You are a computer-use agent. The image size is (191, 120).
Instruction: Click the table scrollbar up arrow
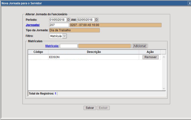pyautogui.click(x=164, y=57)
